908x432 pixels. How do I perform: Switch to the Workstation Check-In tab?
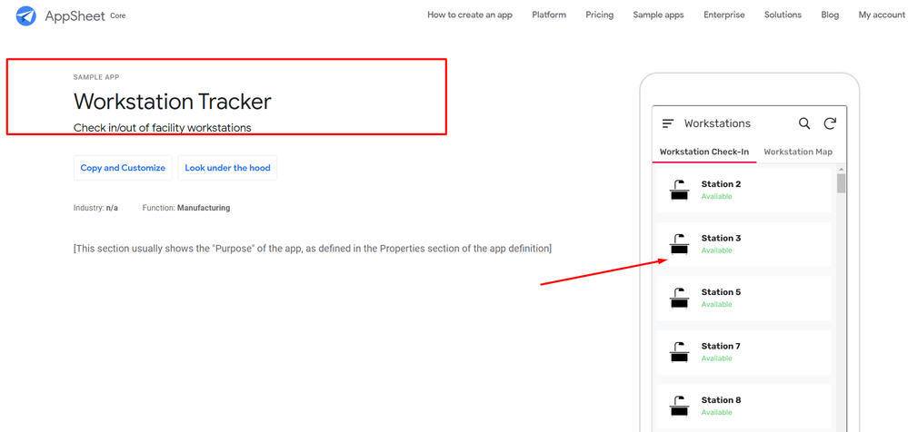(x=704, y=152)
